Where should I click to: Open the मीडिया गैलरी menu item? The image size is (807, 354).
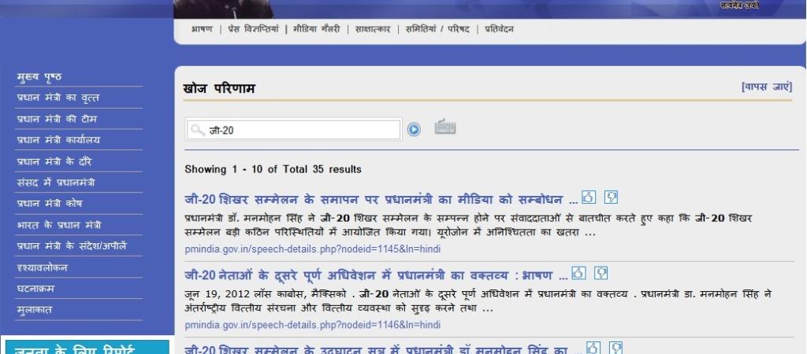(x=317, y=29)
